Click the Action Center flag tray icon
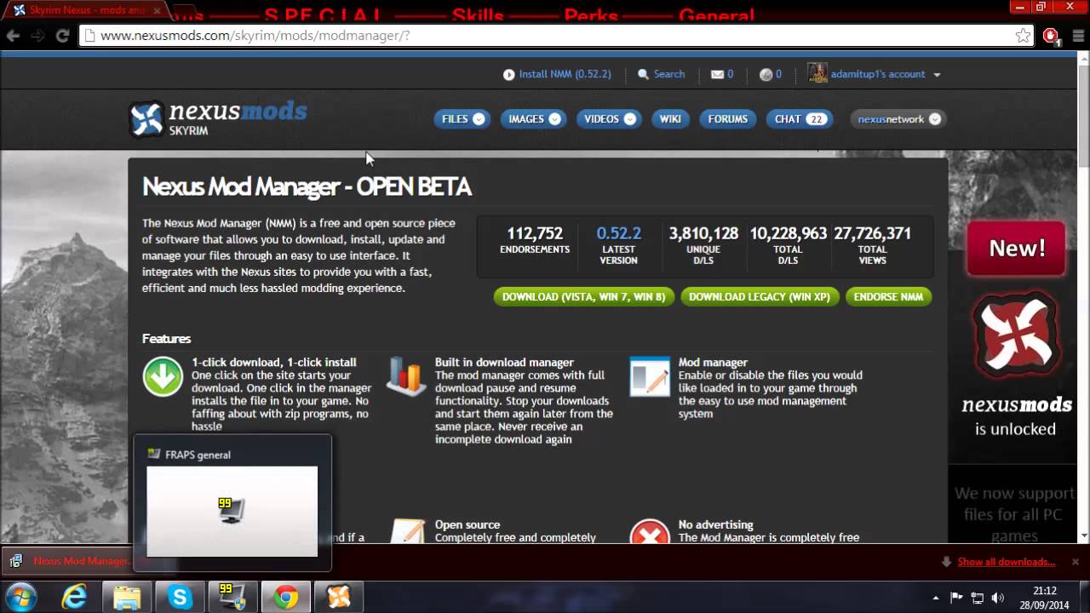This screenshot has height=613, width=1090. point(956,598)
